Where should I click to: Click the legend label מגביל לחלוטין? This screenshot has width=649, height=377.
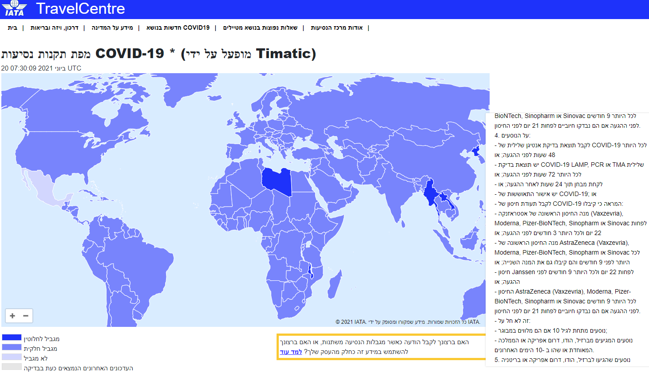coord(41,339)
